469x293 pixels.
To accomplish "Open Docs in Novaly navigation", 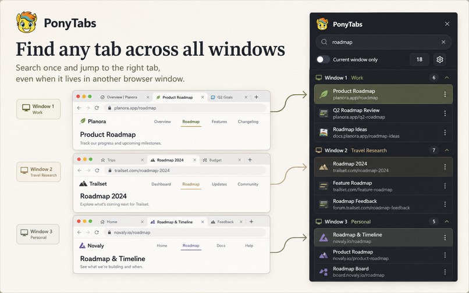I will tap(221, 245).
